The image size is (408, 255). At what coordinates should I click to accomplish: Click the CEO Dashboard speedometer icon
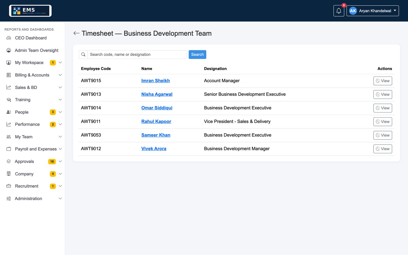tap(9, 38)
